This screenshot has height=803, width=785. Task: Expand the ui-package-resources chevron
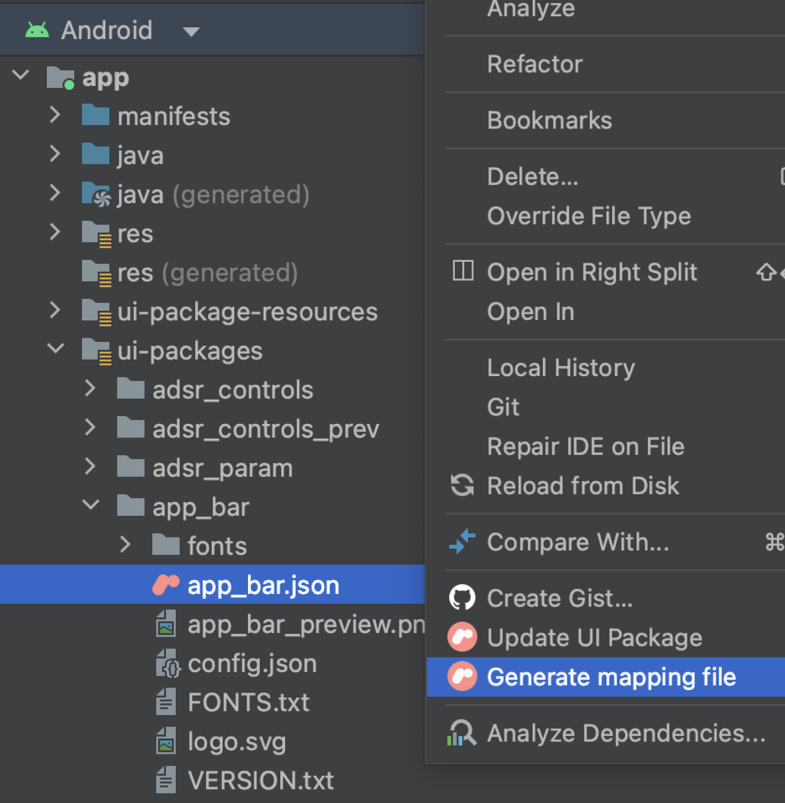pos(55,310)
